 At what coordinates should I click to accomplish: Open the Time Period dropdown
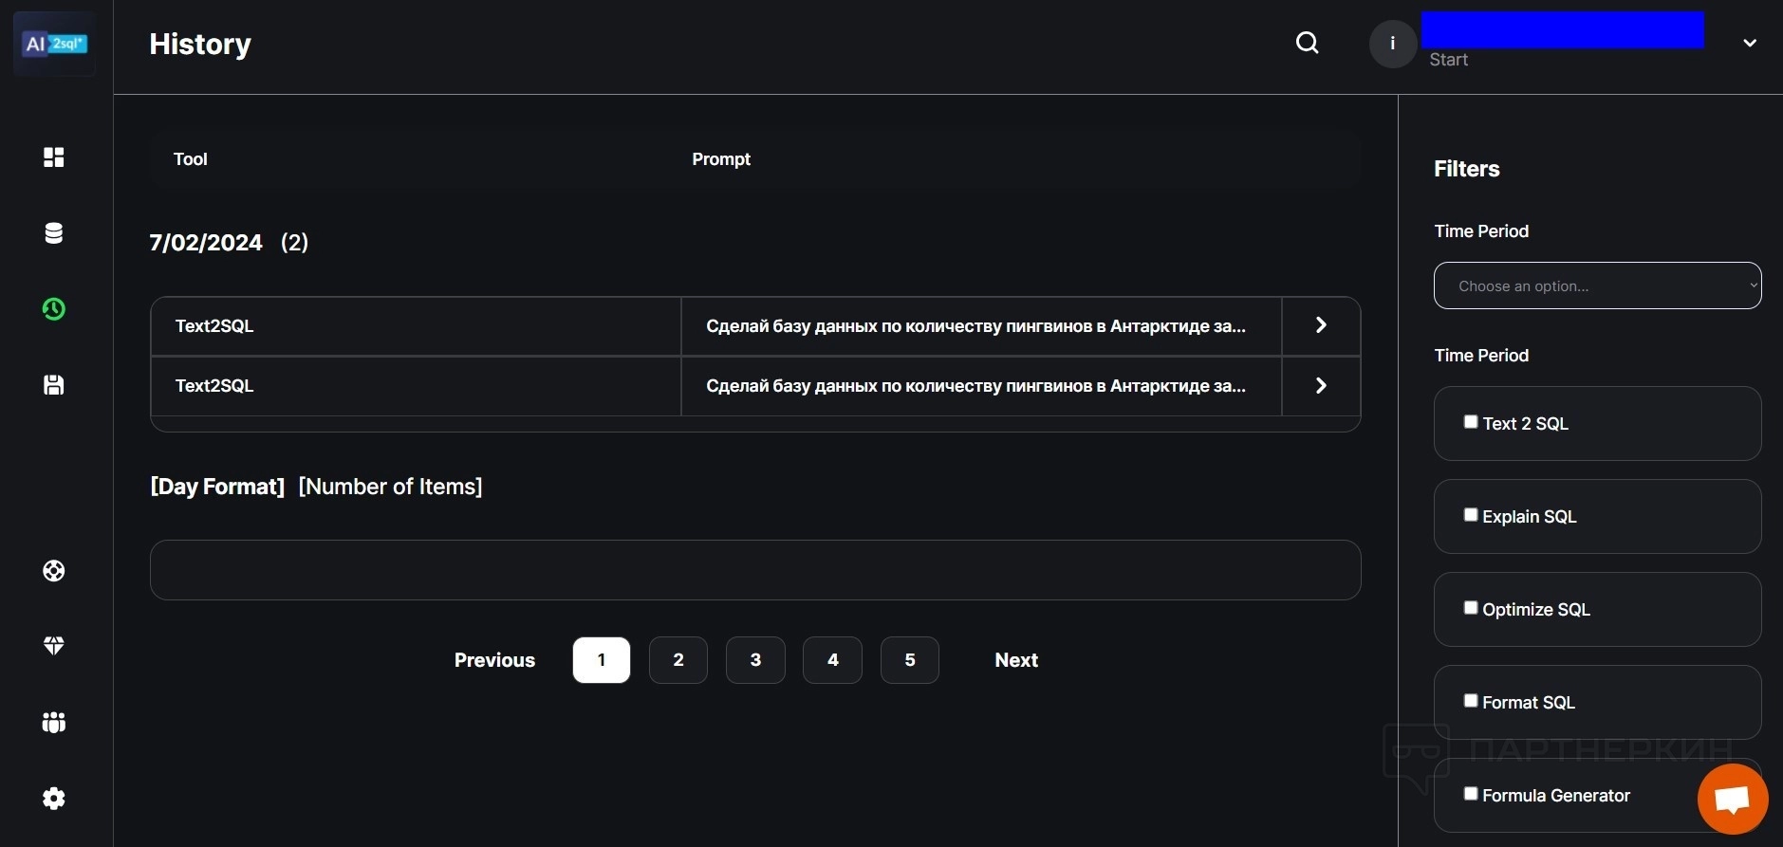coord(1597,285)
